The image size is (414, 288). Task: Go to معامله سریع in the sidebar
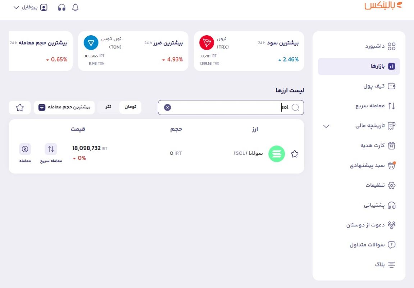click(x=359, y=106)
